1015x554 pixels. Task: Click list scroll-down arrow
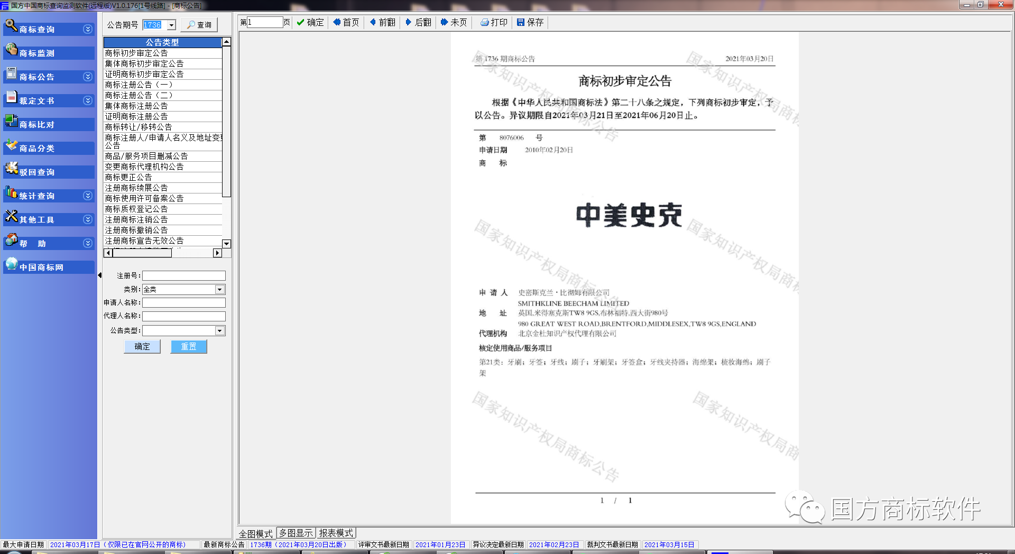(227, 244)
